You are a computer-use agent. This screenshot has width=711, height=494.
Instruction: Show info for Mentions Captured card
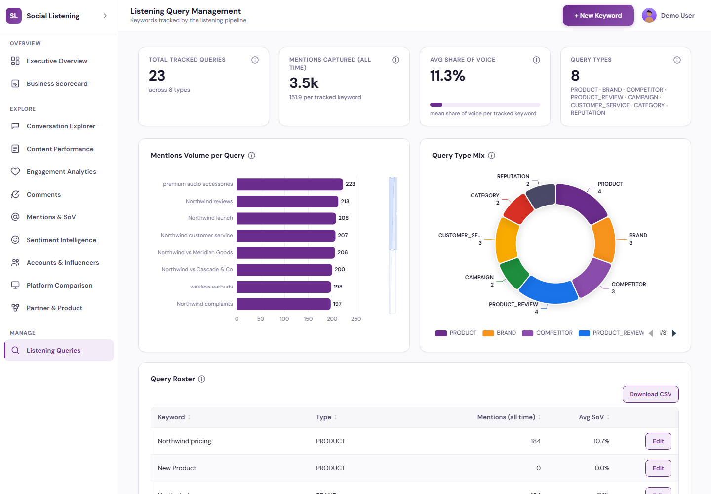(x=395, y=60)
